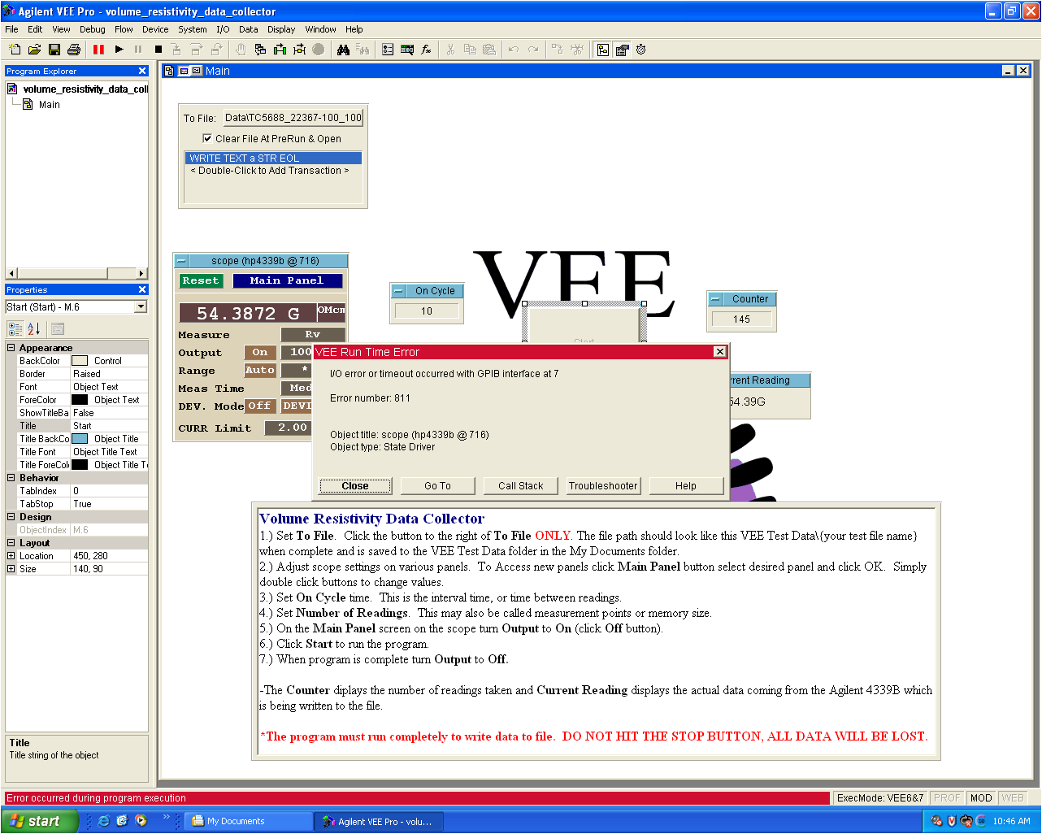The image size is (1042, 834).
Task: Click the Function fx toolbar icon
Action: [426, 50]
